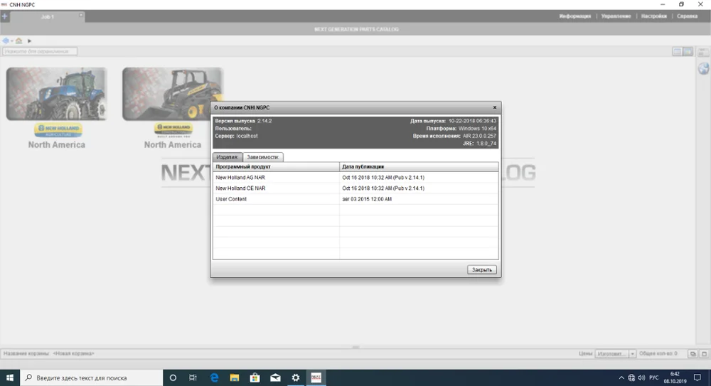Close the Job 1 tab
The image size is (711, 386).
coord(81,16)
